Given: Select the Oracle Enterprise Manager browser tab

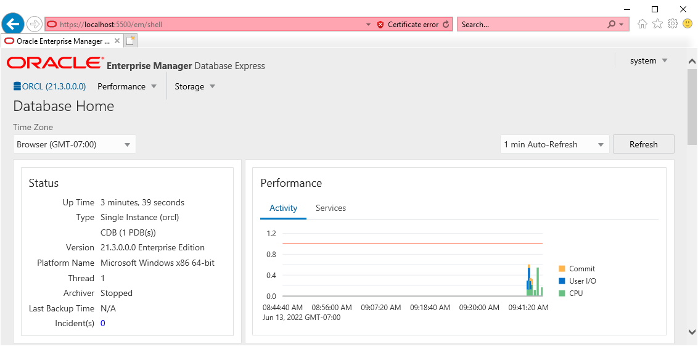Looking at the screenshot, I should (x=62, y=41).
